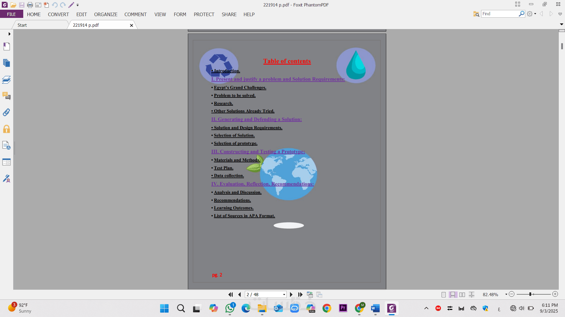
Task: Click the Egypt's Grand Challenges link
Action: pyautogui.click(x=240, y=87)
